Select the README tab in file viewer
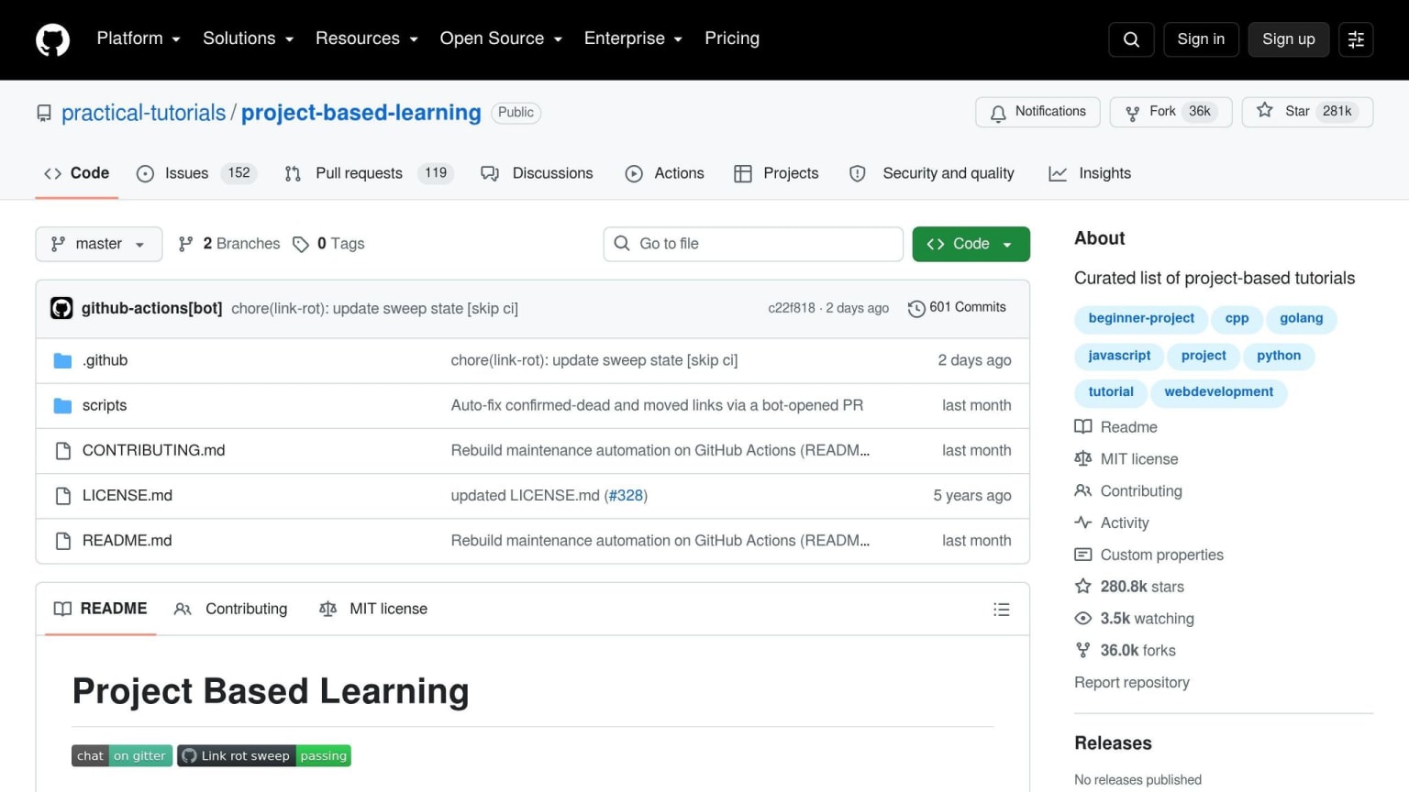Screen dimensions: 1409x792 click(101, 609)
